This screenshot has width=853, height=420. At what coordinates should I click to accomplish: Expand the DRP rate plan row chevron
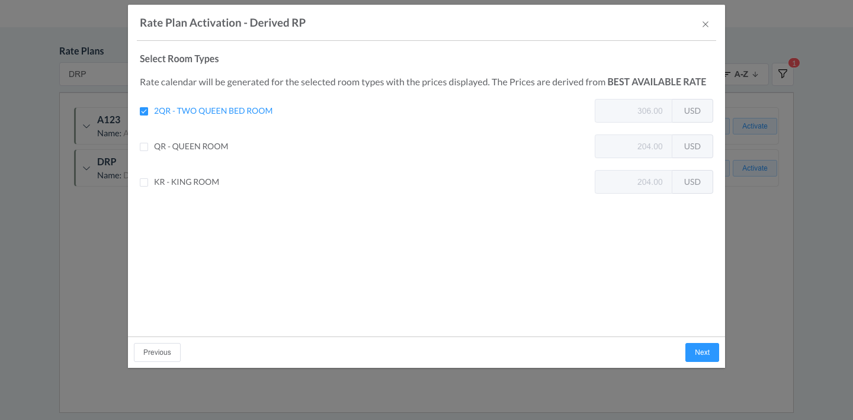point(86,168)
